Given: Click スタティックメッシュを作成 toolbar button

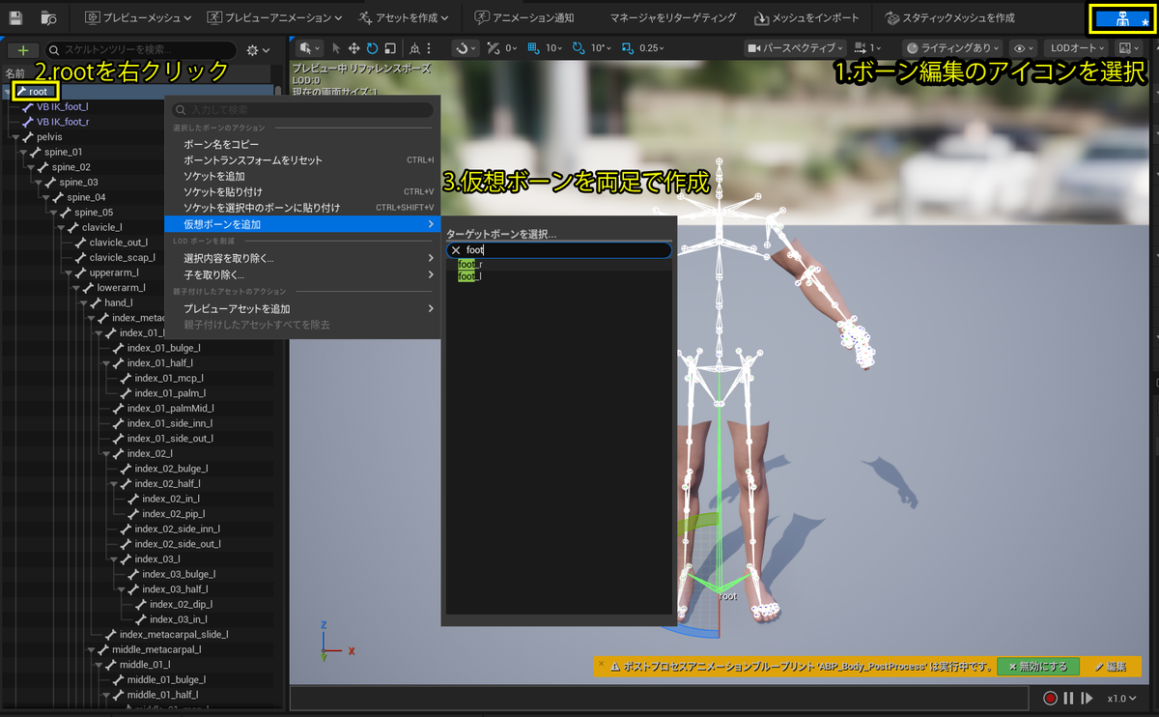Looking at the screenshot, I should tap(951, 17).
